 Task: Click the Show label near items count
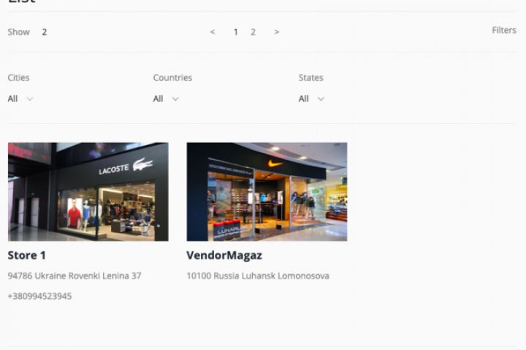19,32
